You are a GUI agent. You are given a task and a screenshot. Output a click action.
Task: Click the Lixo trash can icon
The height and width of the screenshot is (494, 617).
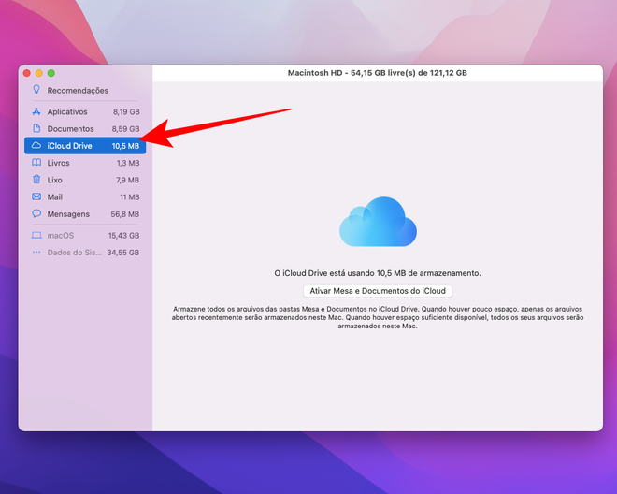(x=36, y=180)
